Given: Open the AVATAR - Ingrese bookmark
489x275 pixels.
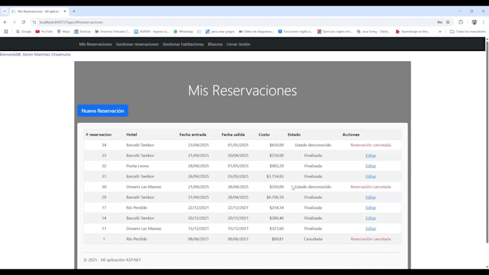Looking at the screenshot, I should pyautogui.click(x=152, y=32).
